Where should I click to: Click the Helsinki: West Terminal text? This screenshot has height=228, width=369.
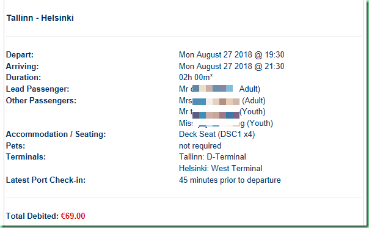[x=221, y=169]
